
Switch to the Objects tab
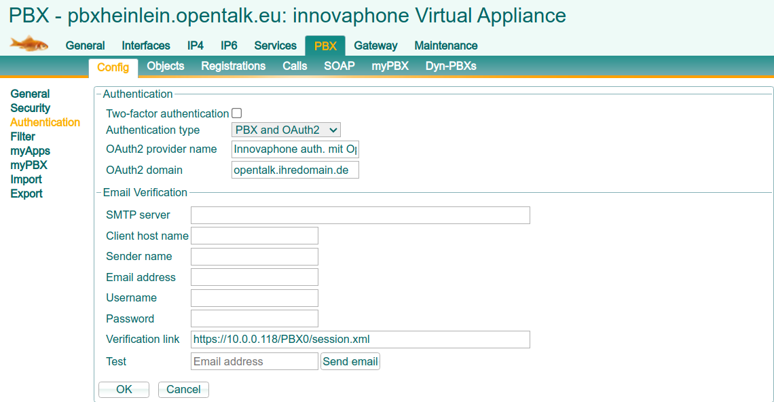[165, 66]
